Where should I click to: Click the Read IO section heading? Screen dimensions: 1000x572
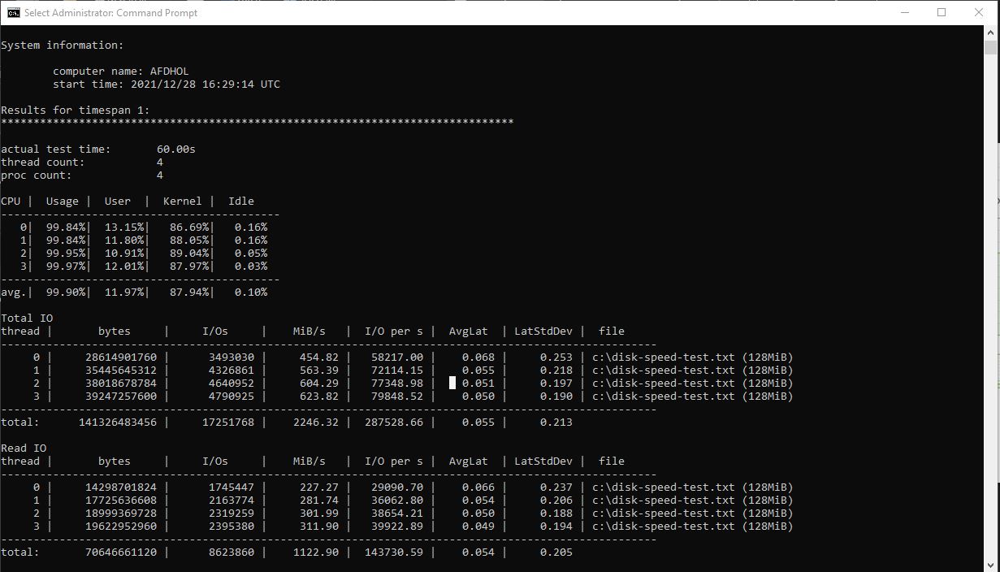(x=24, y=448)
